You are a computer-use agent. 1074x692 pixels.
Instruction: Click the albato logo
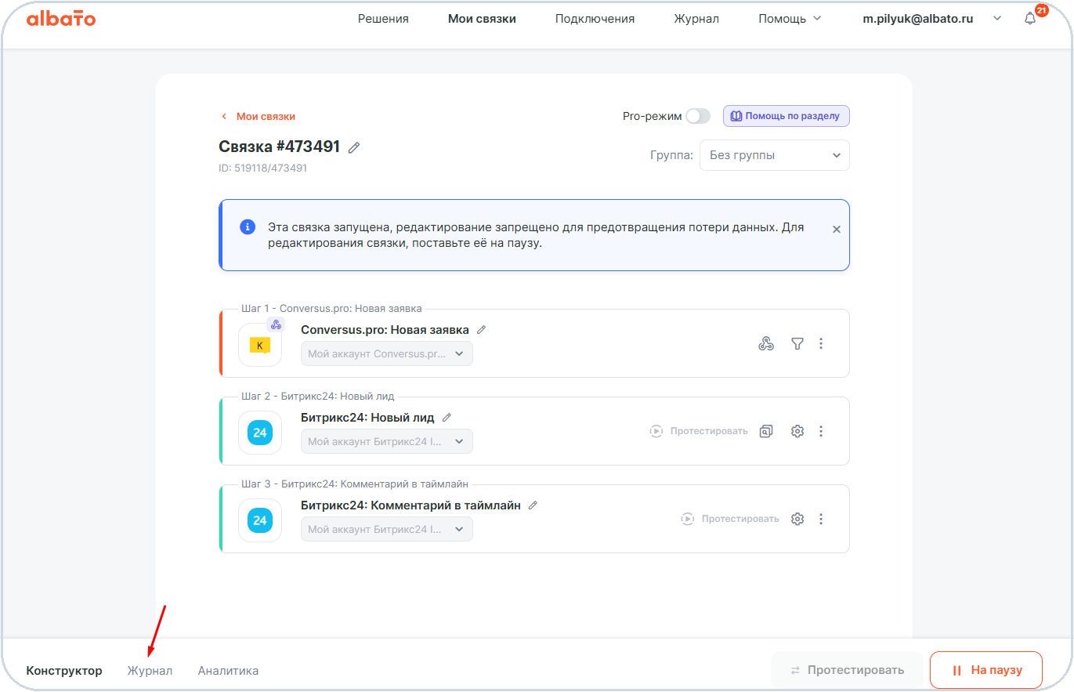[x=61, y=19]
